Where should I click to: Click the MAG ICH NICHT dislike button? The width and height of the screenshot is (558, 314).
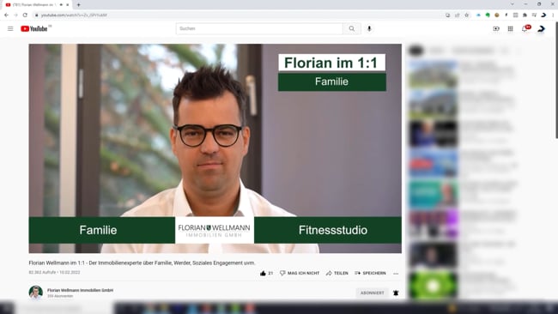click(x=300, y=273)
